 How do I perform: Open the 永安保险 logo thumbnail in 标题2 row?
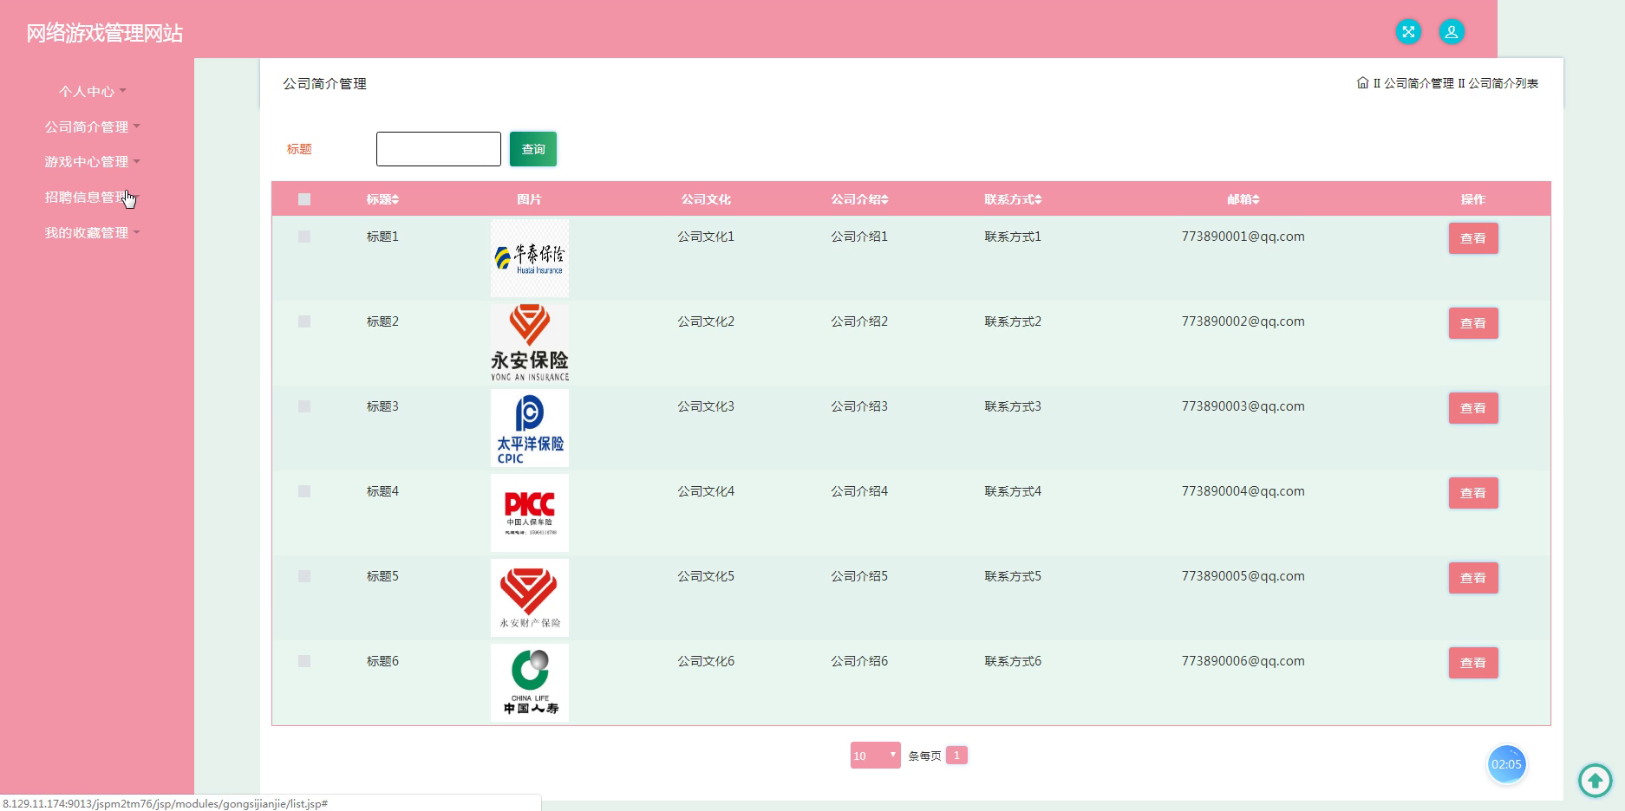point(530,343)
